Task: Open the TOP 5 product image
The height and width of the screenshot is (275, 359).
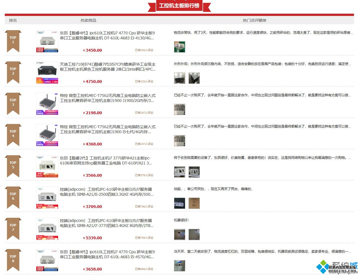Action: click(x=47, y=166)
